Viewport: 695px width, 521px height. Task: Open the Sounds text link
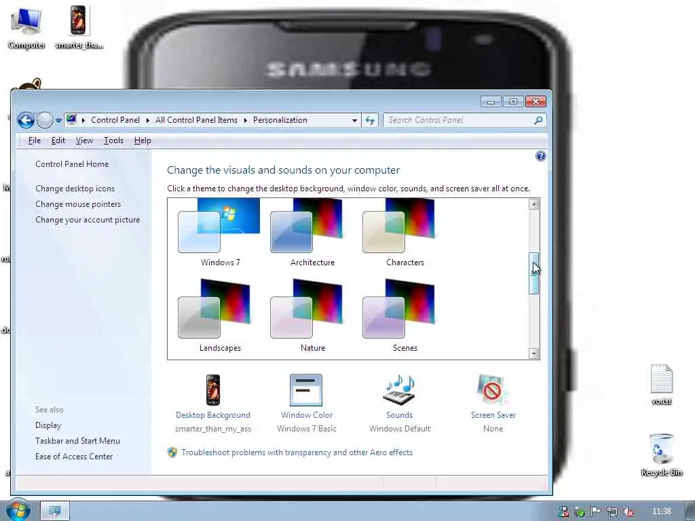pyautogui.click(x=399, y=415)
